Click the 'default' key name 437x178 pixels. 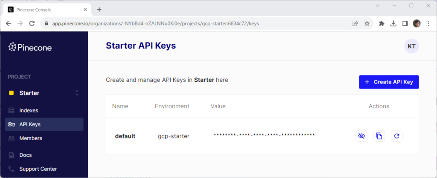pos(125,136)
